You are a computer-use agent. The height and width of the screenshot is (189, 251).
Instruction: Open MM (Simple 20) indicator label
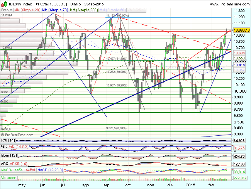[x=27, y=10]
